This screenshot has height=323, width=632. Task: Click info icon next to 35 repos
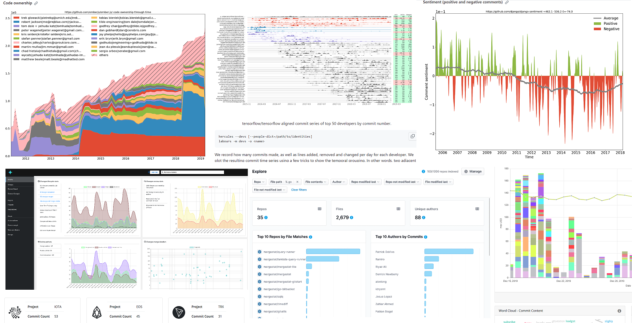click(266, 218)
